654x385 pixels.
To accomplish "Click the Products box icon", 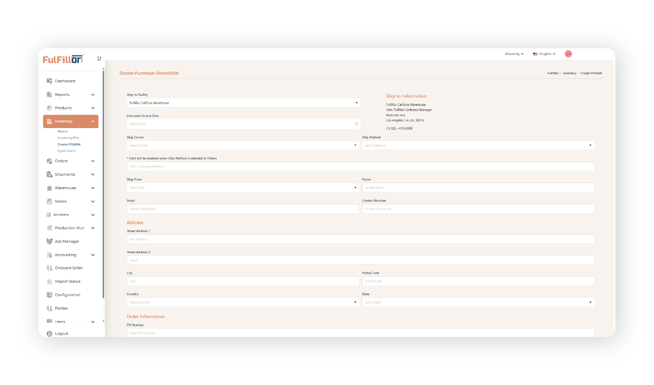I will 49,108.
